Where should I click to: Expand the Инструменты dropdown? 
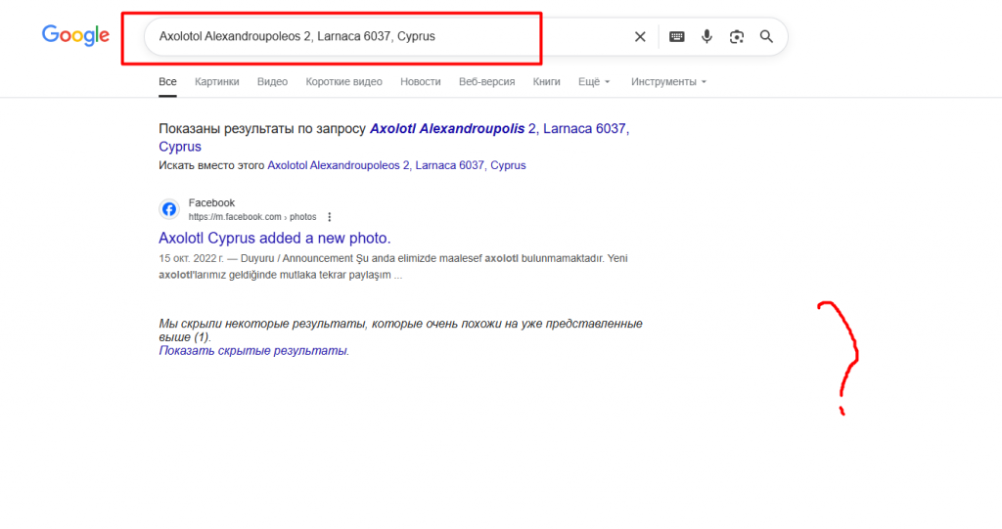coord(668,82)
